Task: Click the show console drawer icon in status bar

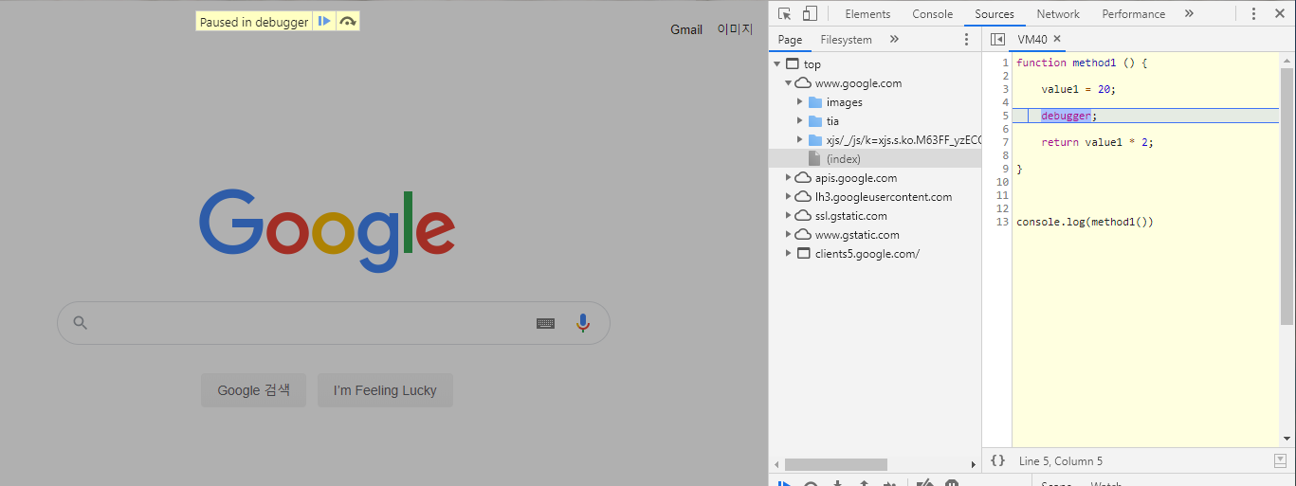Action: point(1280,460)
